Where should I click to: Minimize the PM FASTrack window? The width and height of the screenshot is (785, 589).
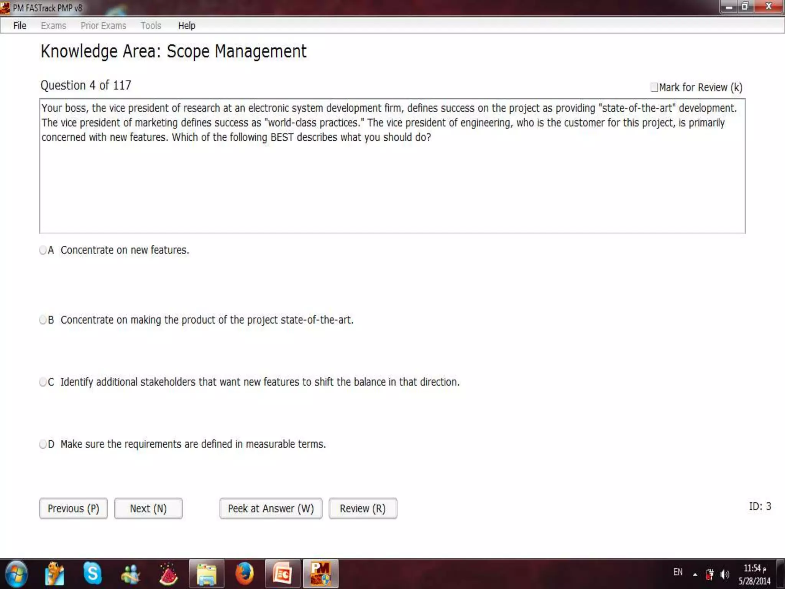728,7
